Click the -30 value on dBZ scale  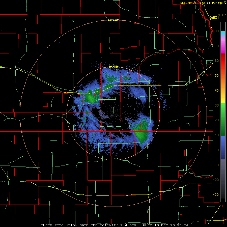pyautogui.click(x=216, y=194)
